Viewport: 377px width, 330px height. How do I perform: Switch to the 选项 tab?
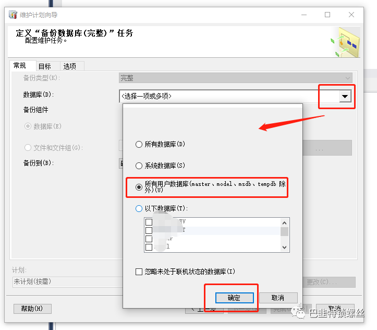click(70, 66)
